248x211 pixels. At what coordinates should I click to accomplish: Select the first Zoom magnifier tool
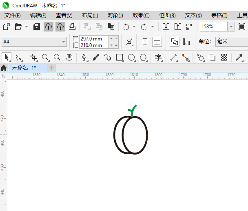point(45,57)
